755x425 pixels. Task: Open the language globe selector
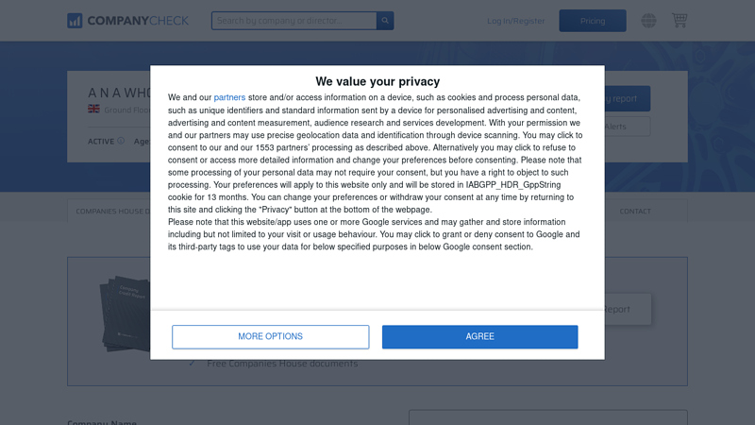648,21
